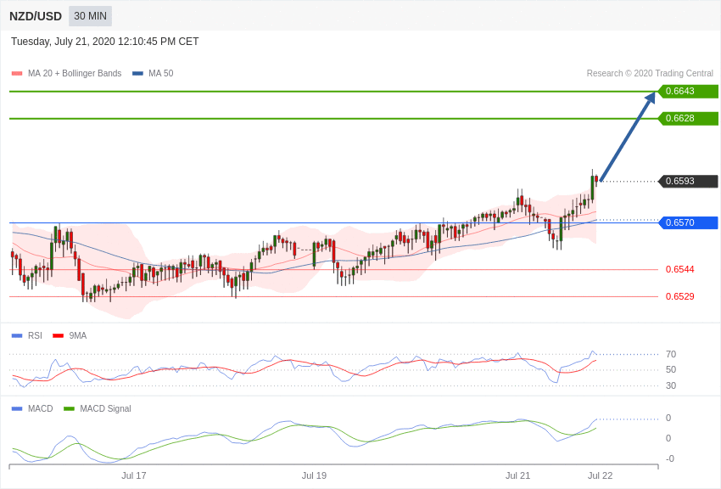Click the Jul 21 date axis label
Image resolution: width=721 pixels, height=489 pixels.
point(517,475)
